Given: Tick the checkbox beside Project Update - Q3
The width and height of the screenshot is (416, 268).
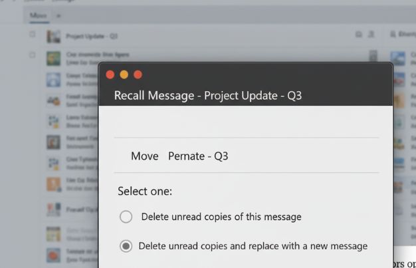Looking at the screenshot, I should (x=32, y=35).
